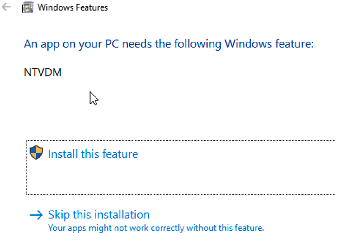Click the blue arrow beside Skip this installation

[x=36, y=215]
